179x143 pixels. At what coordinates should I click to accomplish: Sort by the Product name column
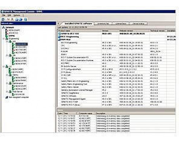79,31
